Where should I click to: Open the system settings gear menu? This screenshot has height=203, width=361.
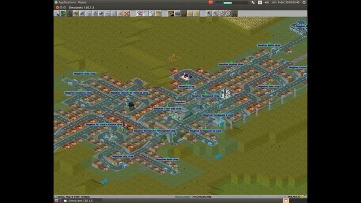coord(304,2)
